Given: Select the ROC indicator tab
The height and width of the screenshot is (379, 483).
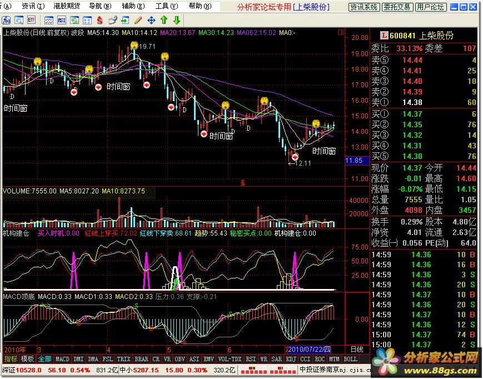Looking at the screenshot, I should [x=320, y=359].
